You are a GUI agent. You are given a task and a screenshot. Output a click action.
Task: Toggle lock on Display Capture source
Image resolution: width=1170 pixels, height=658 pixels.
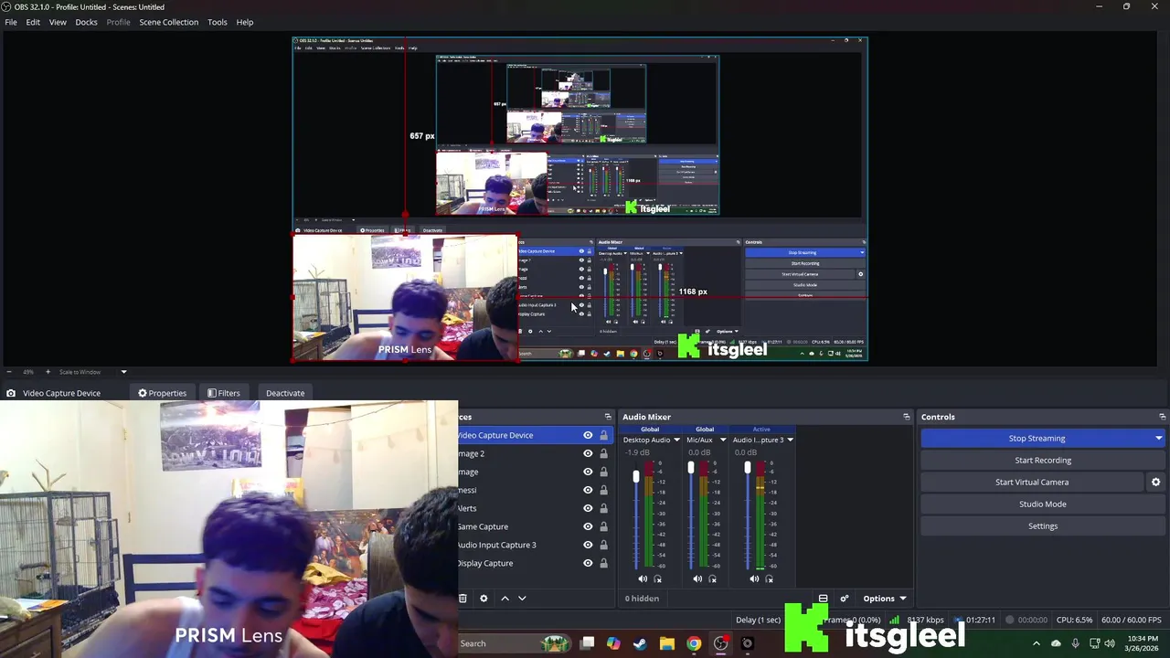coord(603,563)
